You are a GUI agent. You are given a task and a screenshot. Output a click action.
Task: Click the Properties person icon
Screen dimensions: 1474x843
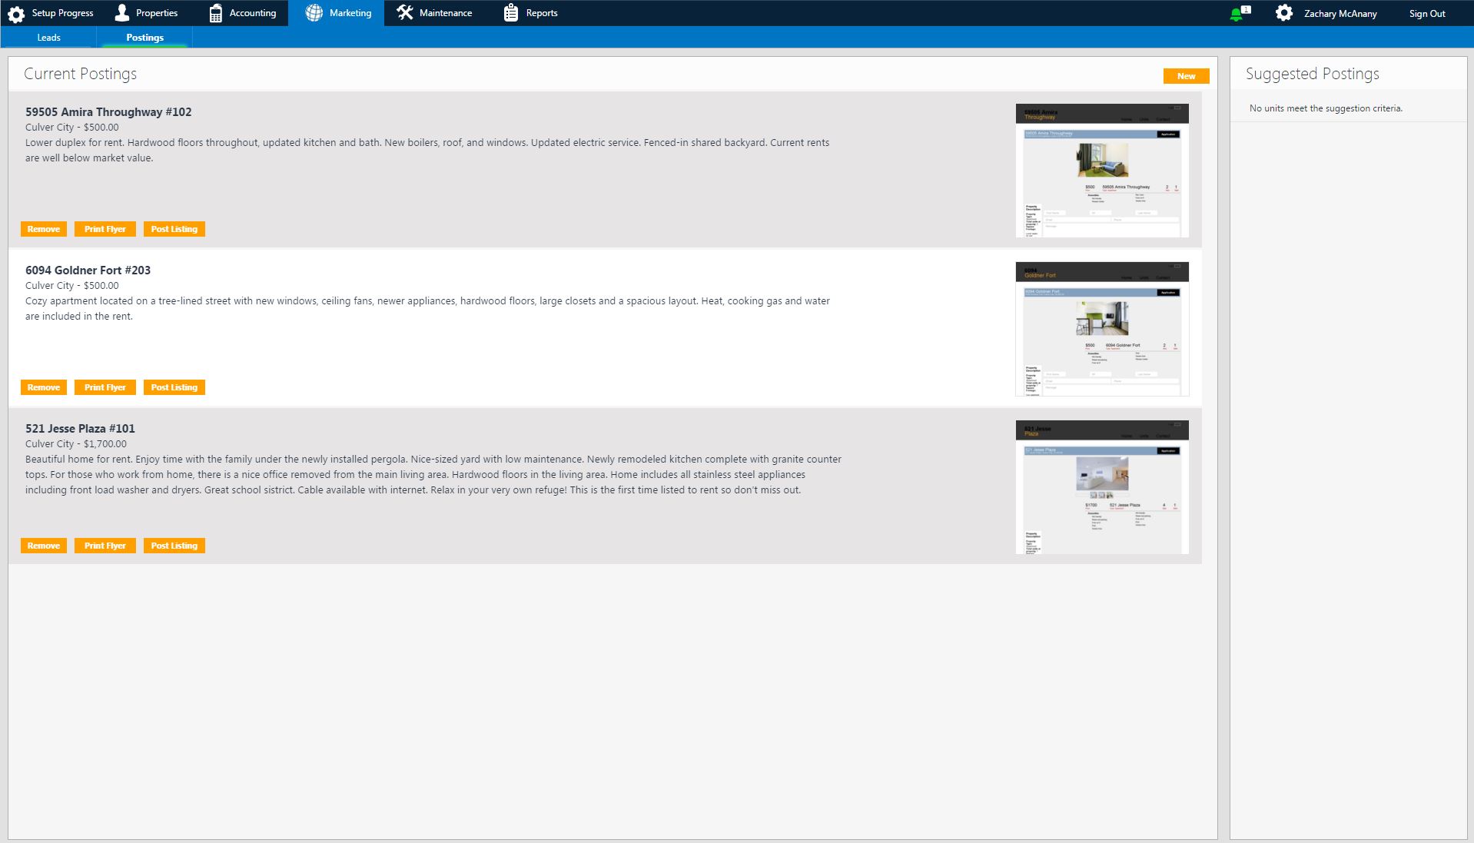(x=122, y=13)
